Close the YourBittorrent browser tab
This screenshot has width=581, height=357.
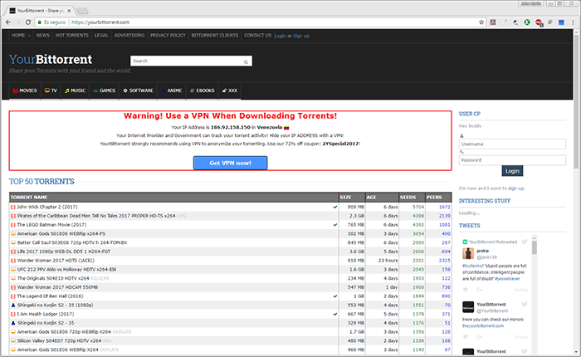coord(69,11)
